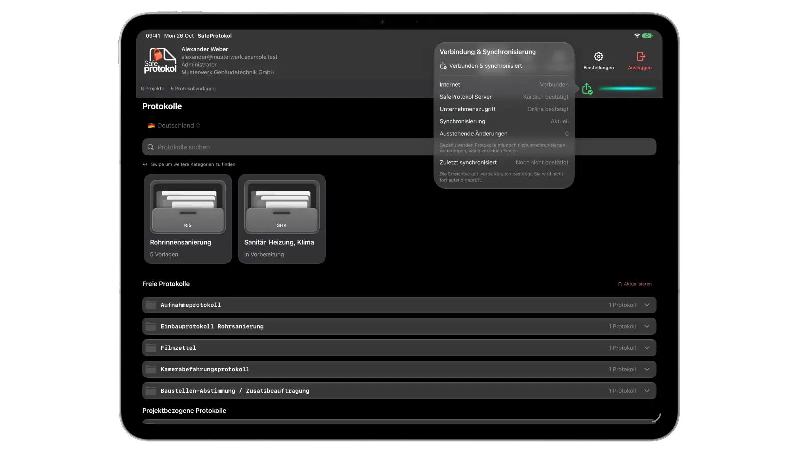Viewport: 799px width, 449px height.
Task: Click the Zuletzt synchronisiert row
Action: [504, 163]
